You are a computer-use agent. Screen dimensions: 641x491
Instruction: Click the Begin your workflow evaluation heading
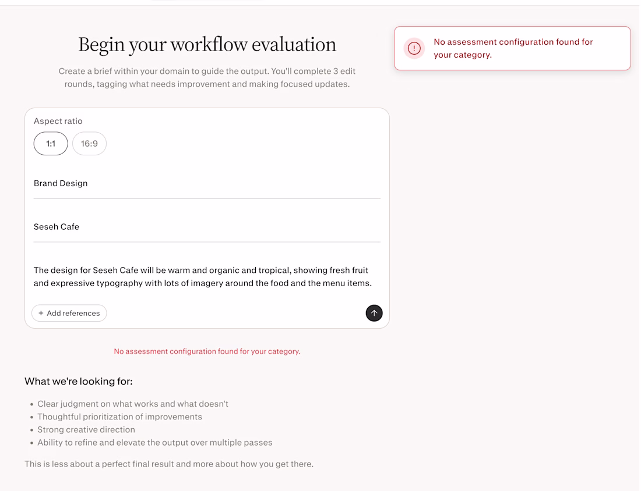207,45
